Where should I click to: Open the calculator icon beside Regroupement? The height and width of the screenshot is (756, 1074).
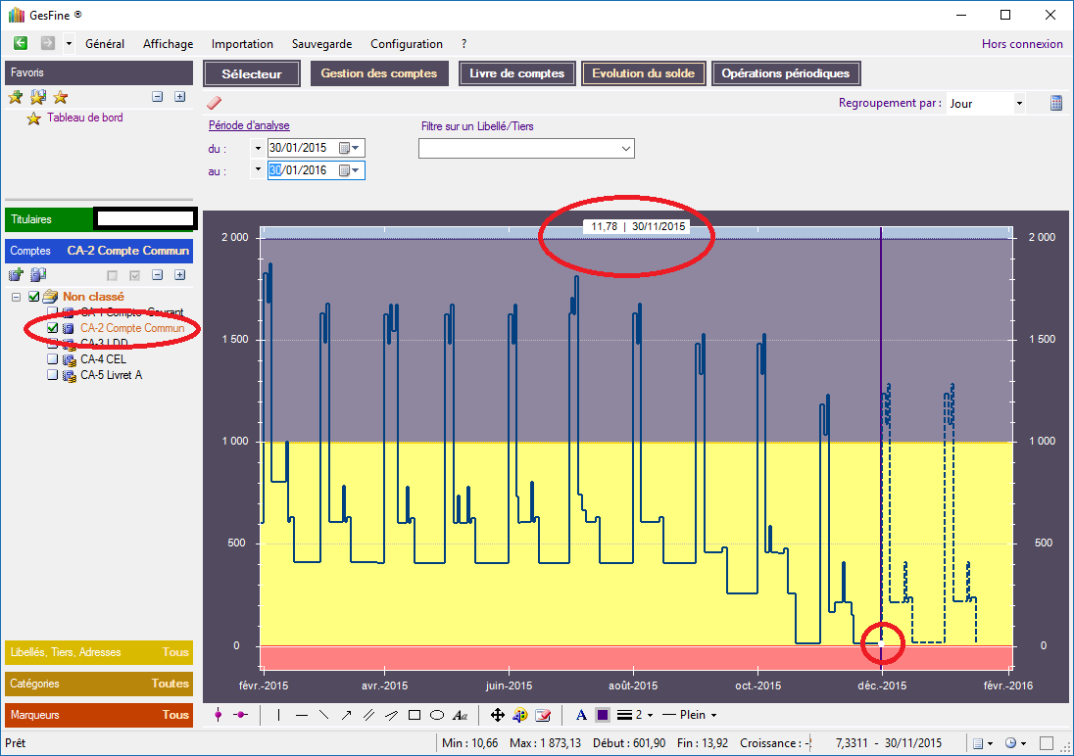point(1056,103)
